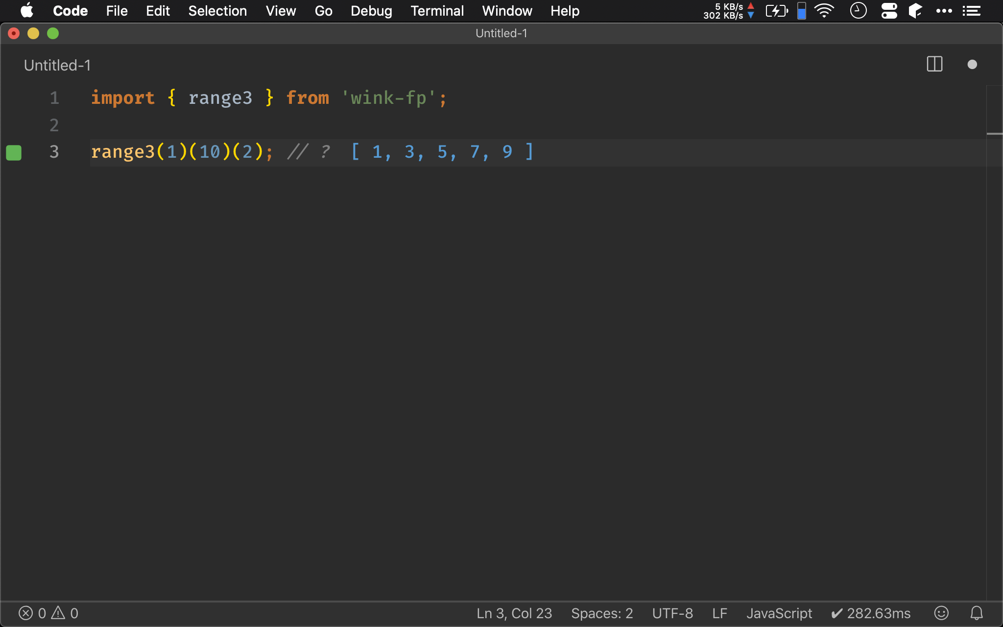The height and width of the screenshot is (627, 1003).
Task: Open the Debug menu
Action: point(371,11)
